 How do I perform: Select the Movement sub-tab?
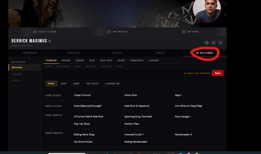pos(106,66)
